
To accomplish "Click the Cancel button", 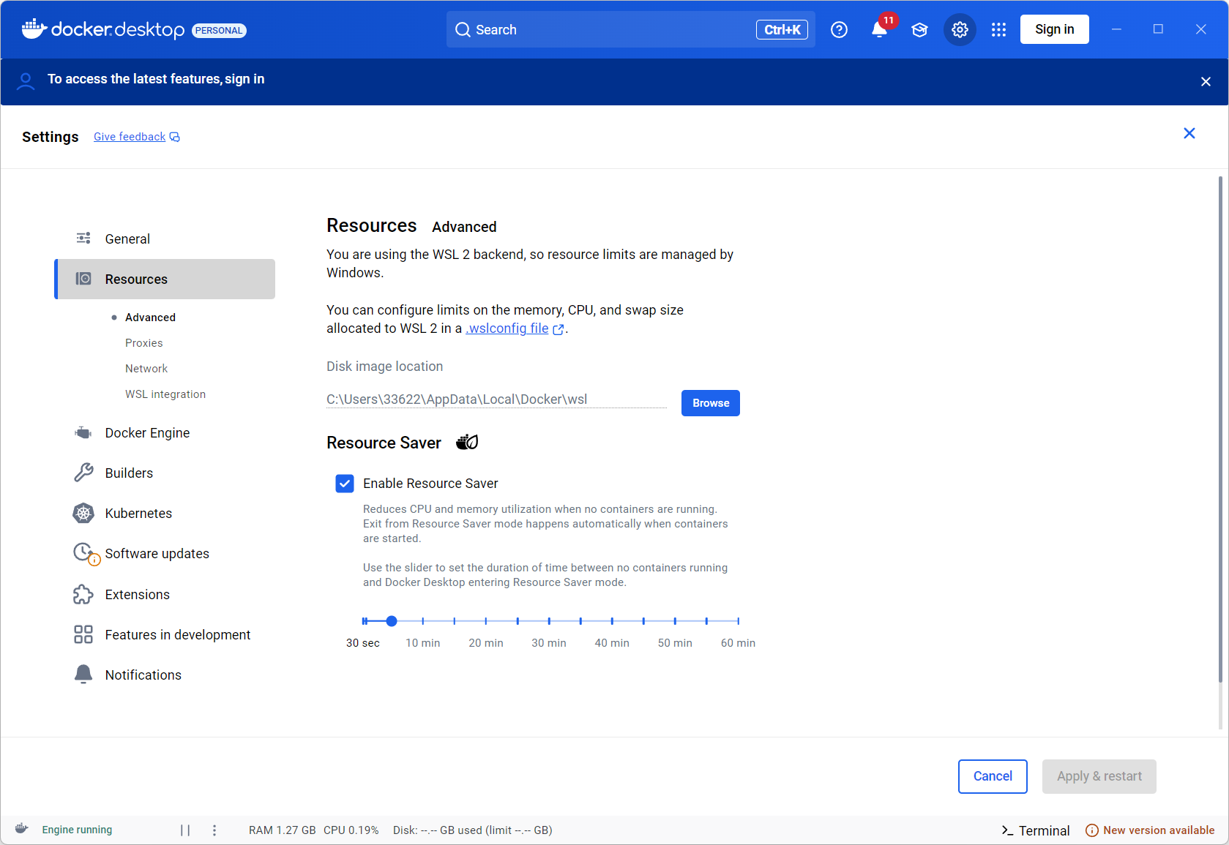I will tap(993, 776).
